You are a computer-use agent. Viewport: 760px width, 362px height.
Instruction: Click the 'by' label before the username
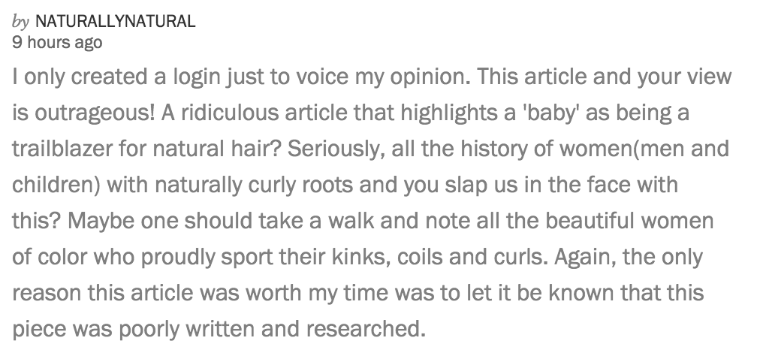click(21, 21)
